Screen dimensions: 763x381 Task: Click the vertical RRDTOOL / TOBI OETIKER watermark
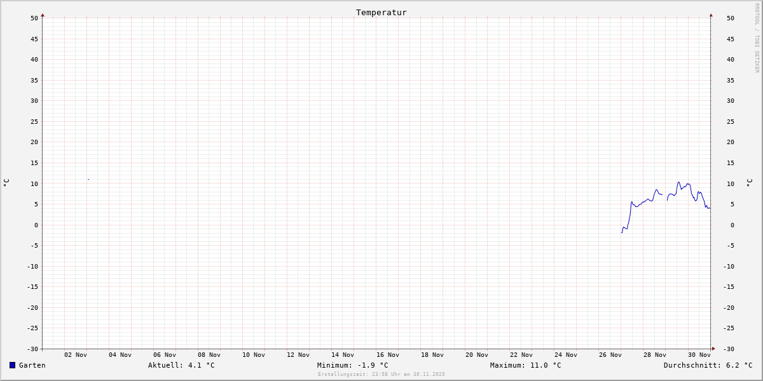point(757,38)
